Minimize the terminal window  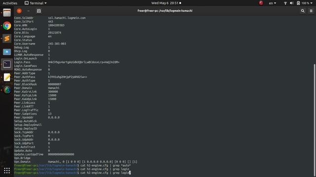point(29,11)
